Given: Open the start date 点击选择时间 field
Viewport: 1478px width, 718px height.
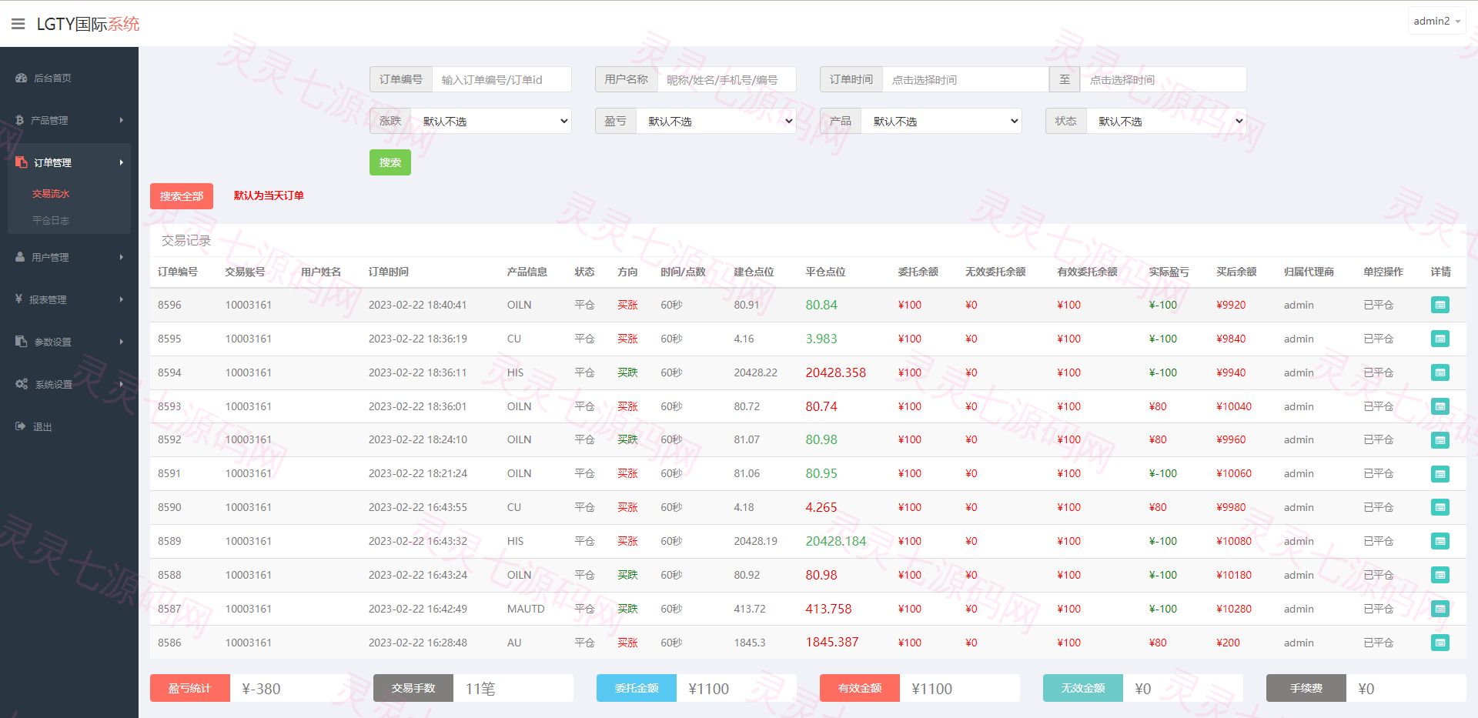Looking at the screenshot, I should point(965,79).
